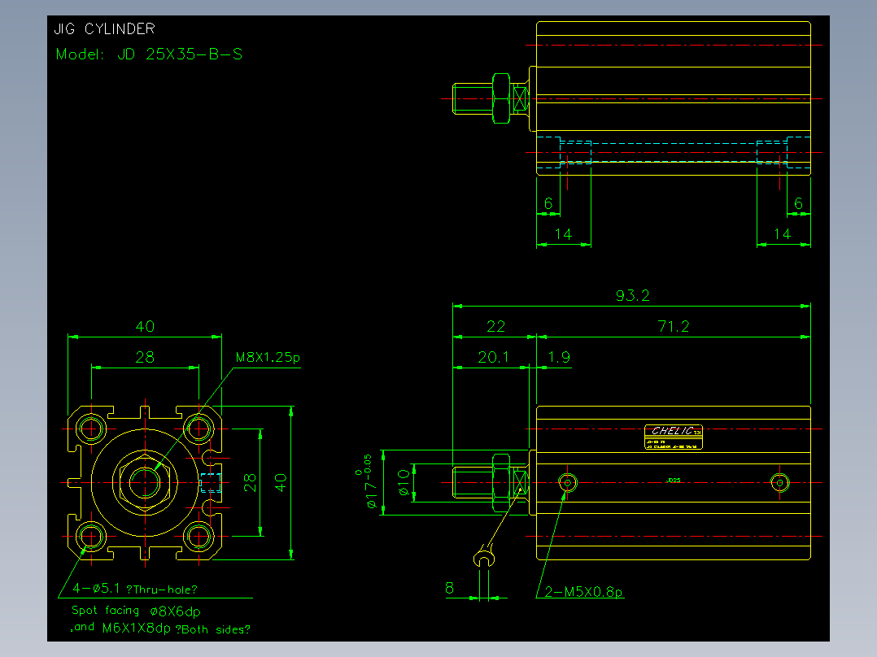Viewport: 877px width, 657px height.
Task: Select the left M5 port circle in side view
Action: 568,482
